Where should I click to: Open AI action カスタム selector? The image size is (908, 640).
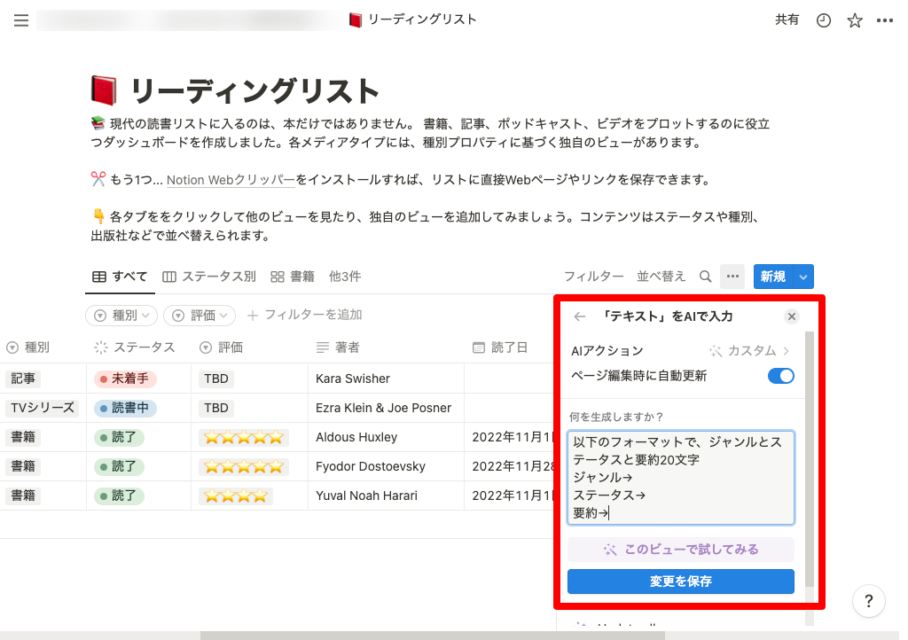750,351
